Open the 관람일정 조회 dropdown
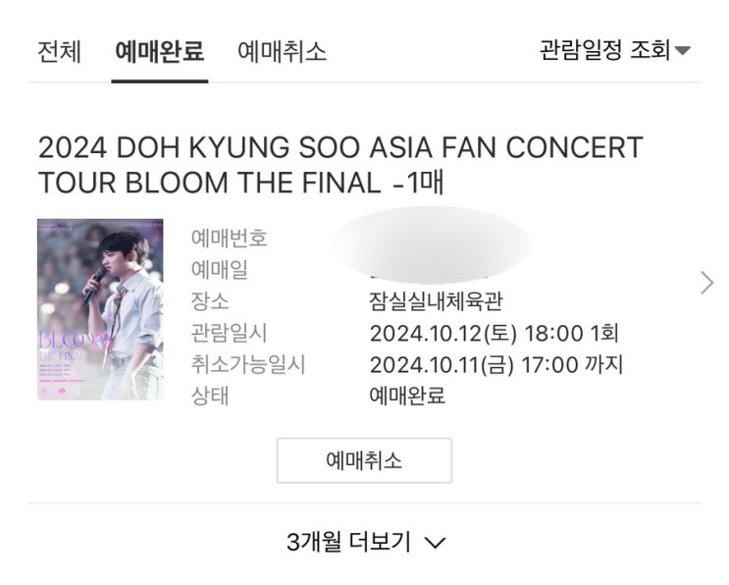729x585 pixels. 604,50
